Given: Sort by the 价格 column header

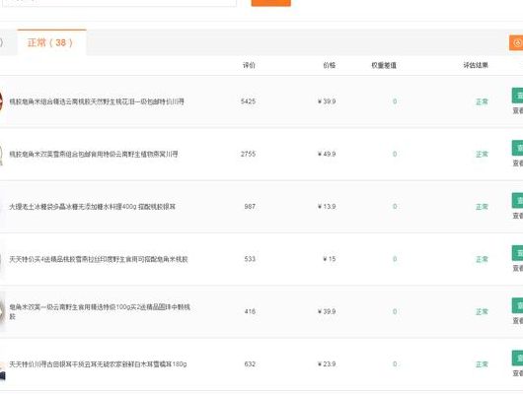Looking at the screenshot, I should 330,65.
